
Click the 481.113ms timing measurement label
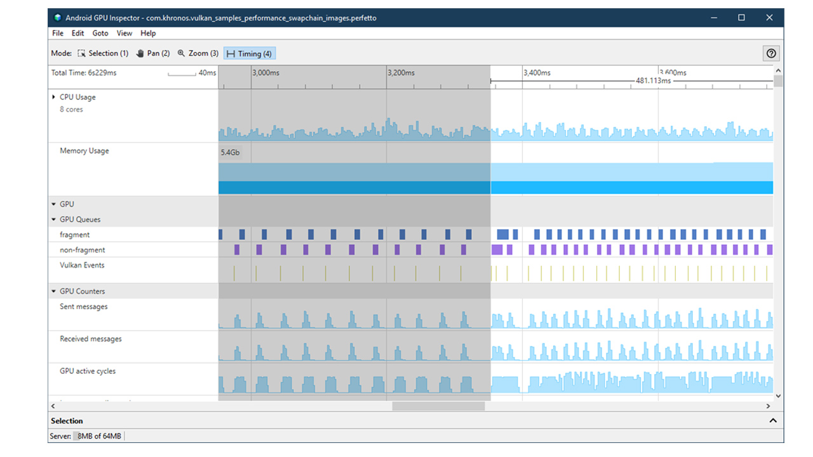654,81
